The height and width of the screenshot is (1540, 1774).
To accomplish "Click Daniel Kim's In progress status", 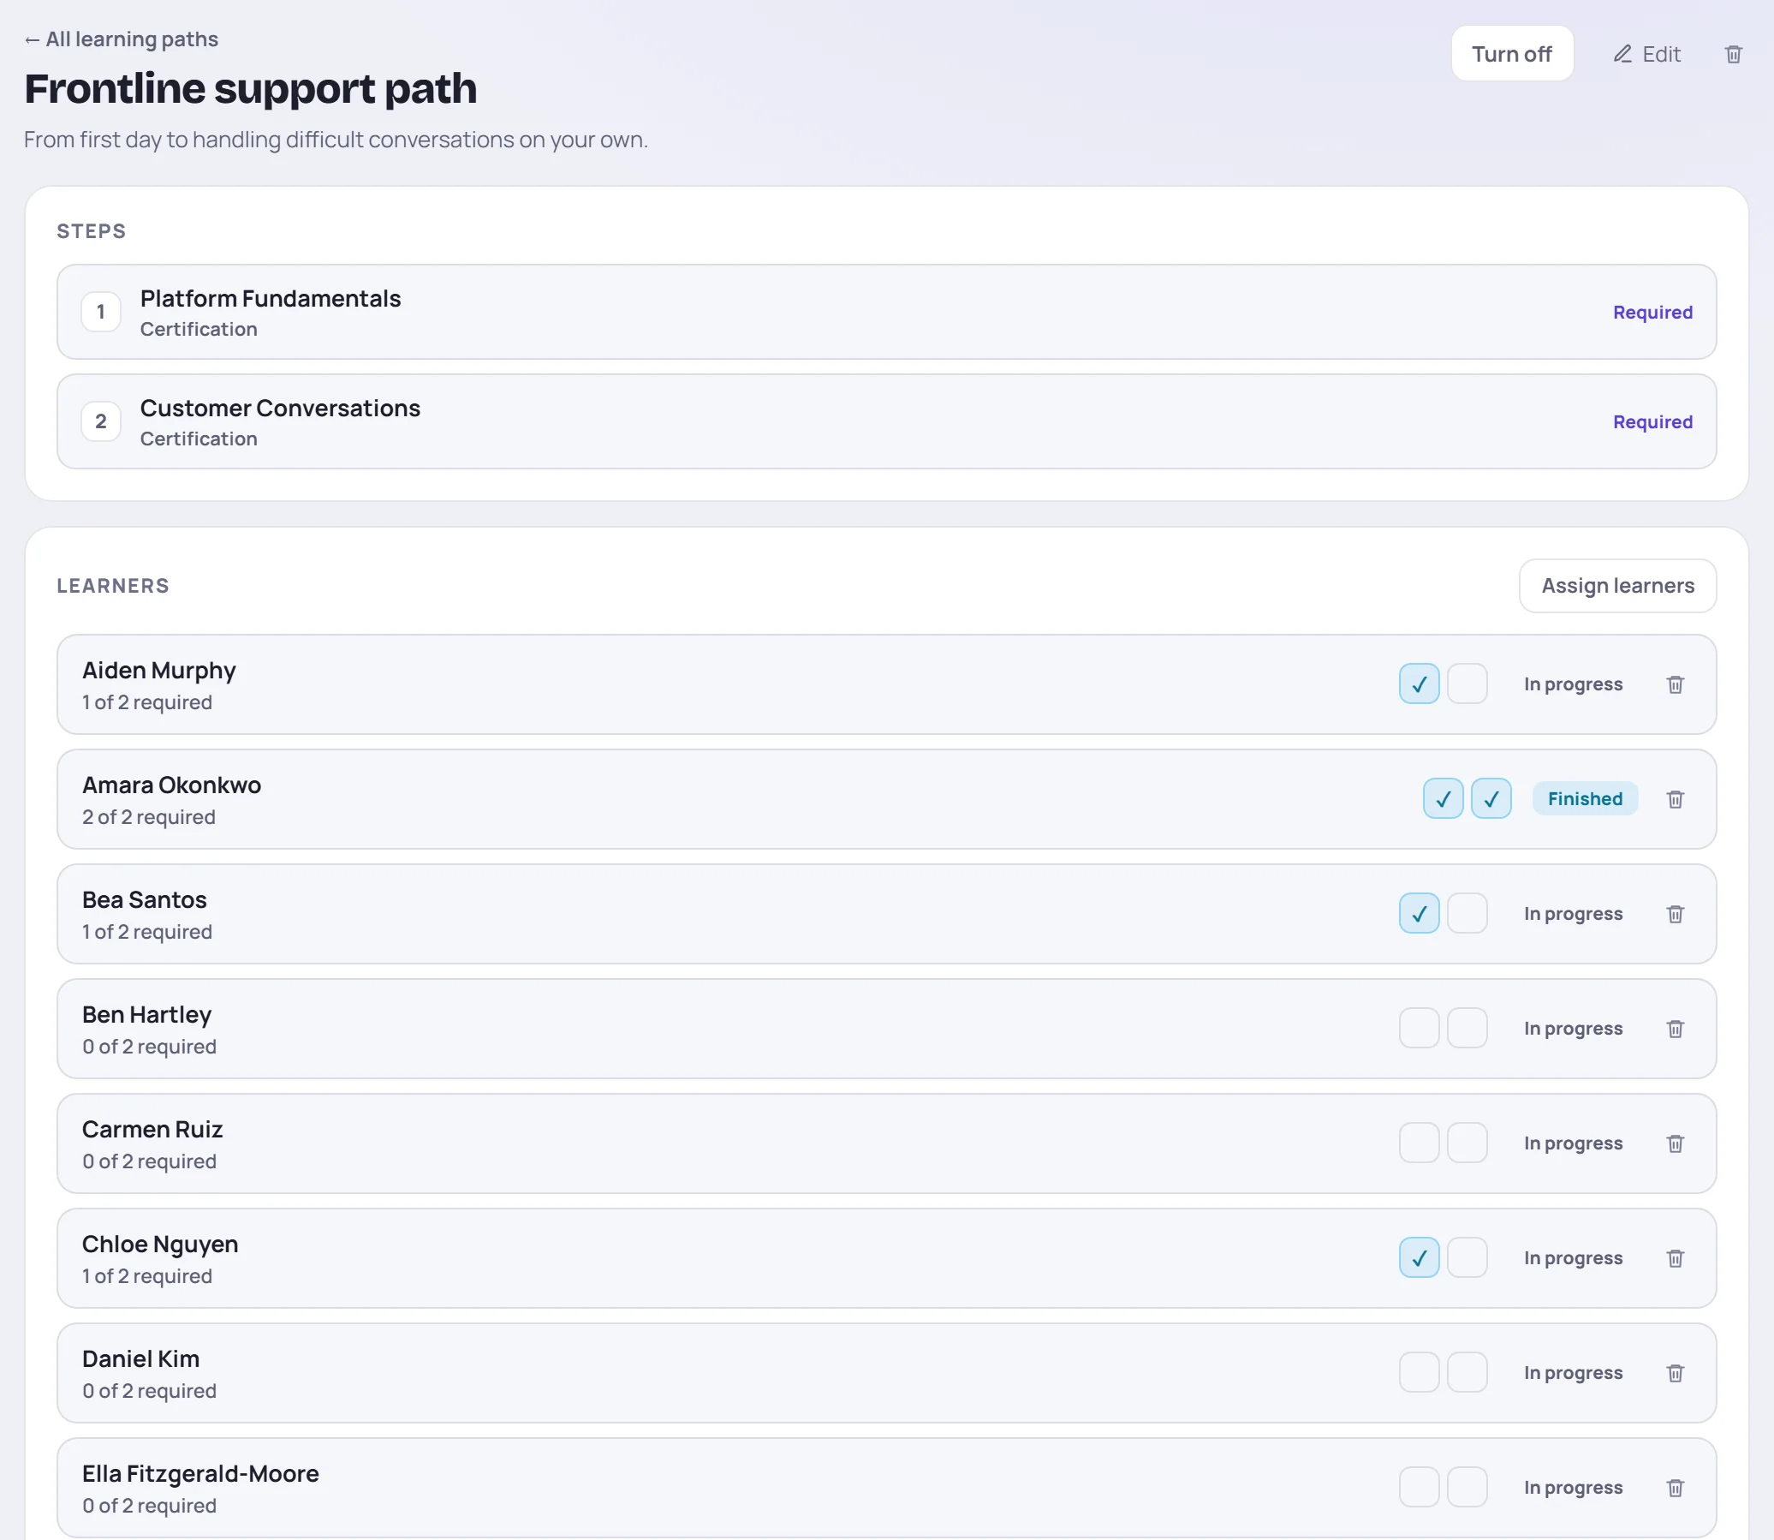I will [x=1572, y=1373].
